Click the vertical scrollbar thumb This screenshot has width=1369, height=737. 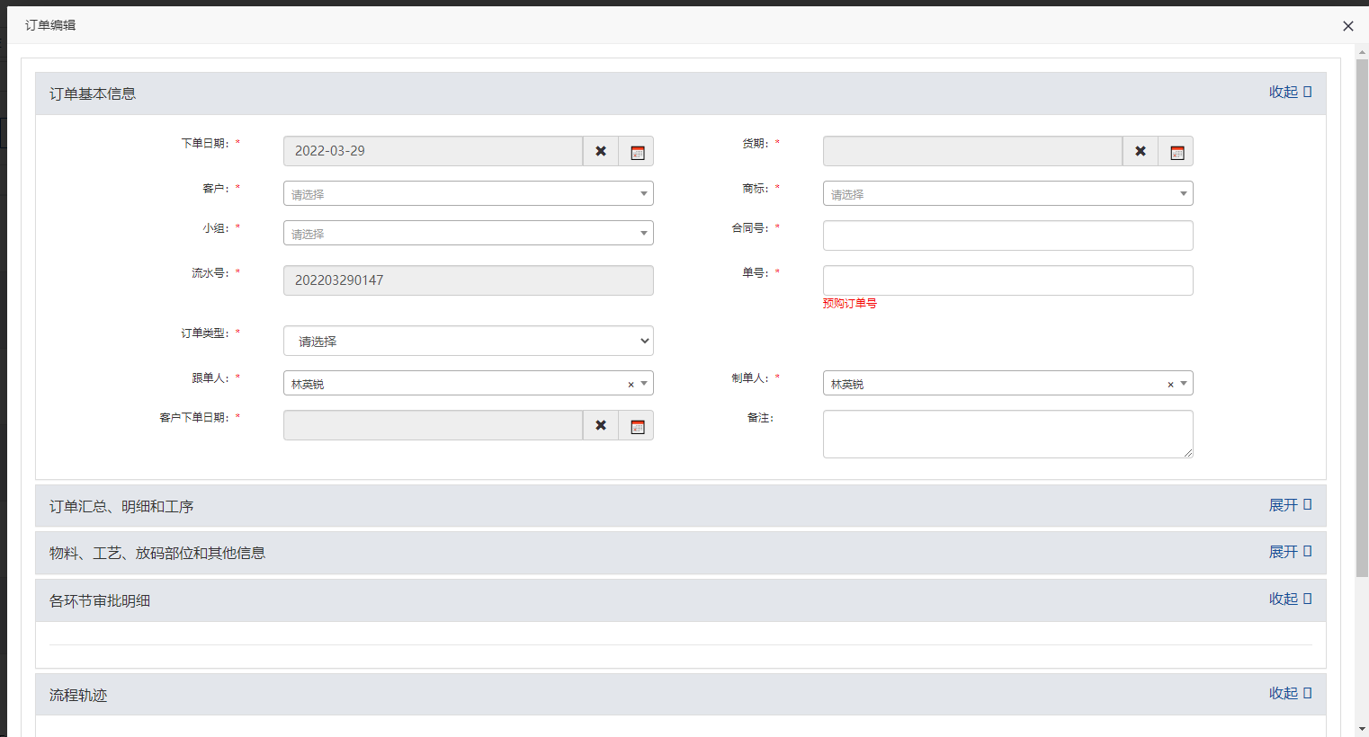[x=1362, y=315]
